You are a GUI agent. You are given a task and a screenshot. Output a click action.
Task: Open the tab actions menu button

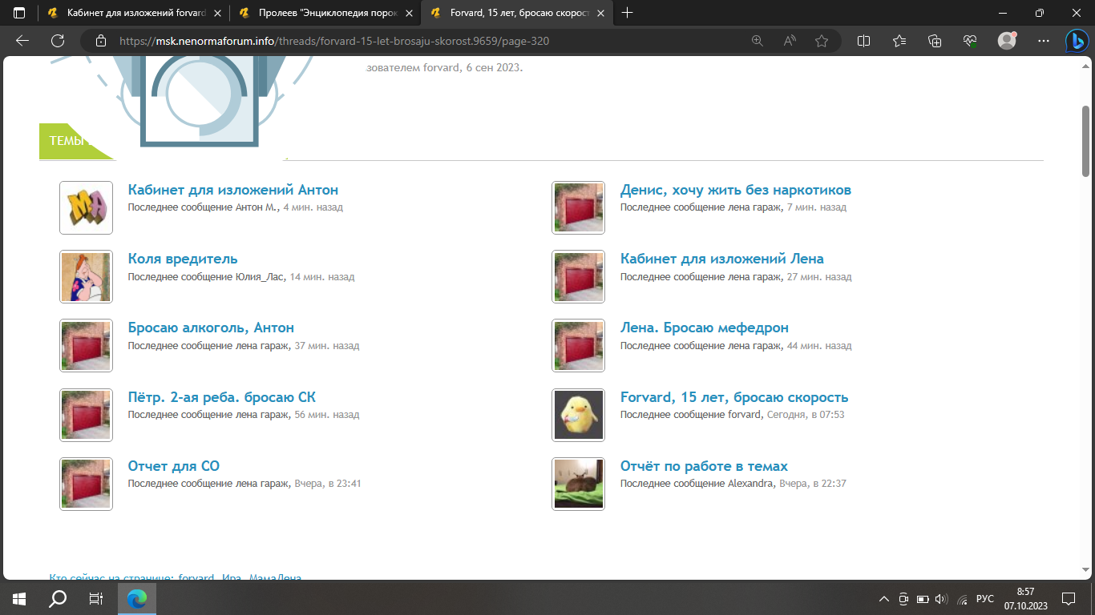[x=19, y=13]
